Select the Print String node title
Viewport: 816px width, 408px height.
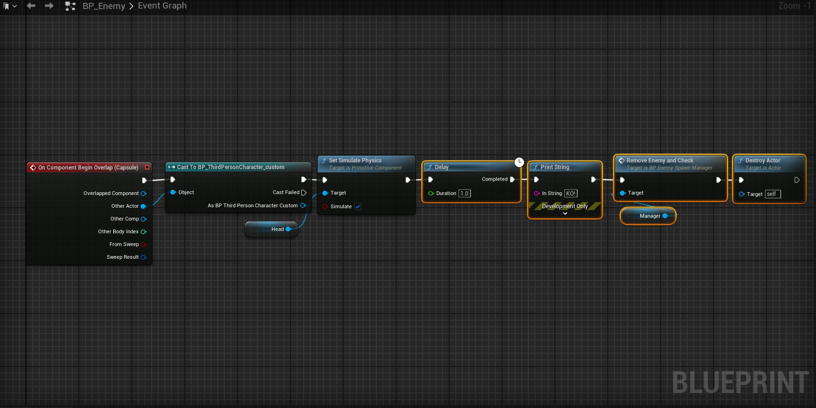pyautogui.click(x=555, y=167)
